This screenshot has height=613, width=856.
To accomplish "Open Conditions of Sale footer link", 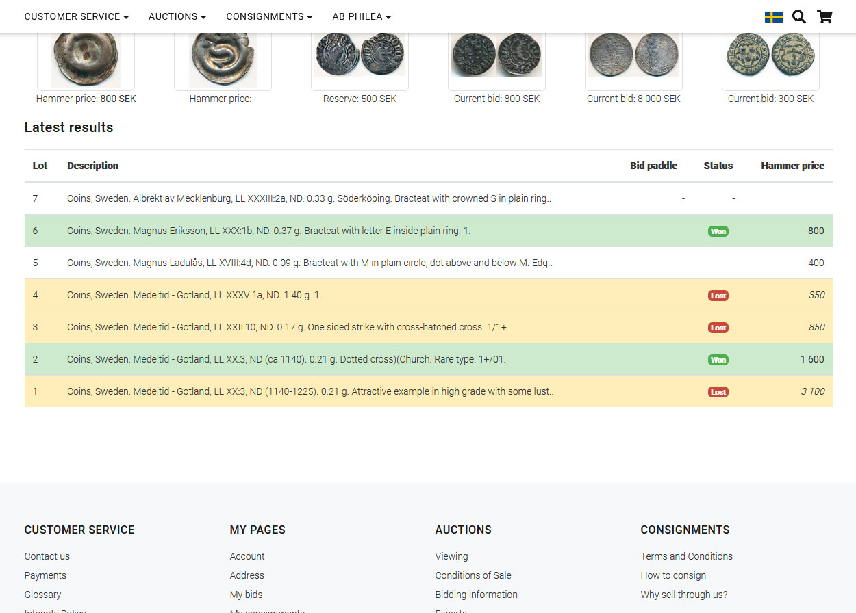I will tap(473, 575).
